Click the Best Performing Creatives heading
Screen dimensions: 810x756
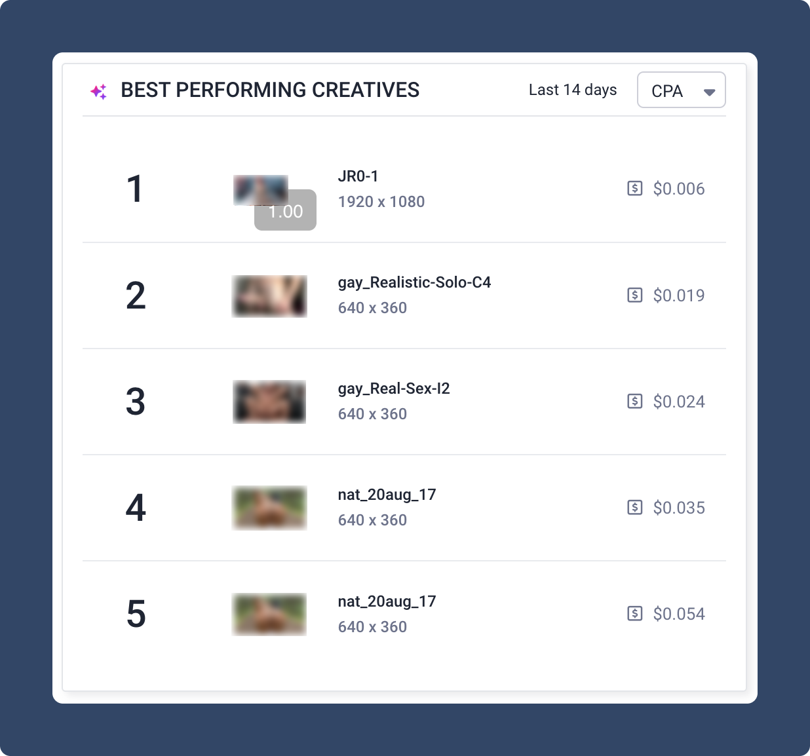pyautogui.click(x=270, y=90)
